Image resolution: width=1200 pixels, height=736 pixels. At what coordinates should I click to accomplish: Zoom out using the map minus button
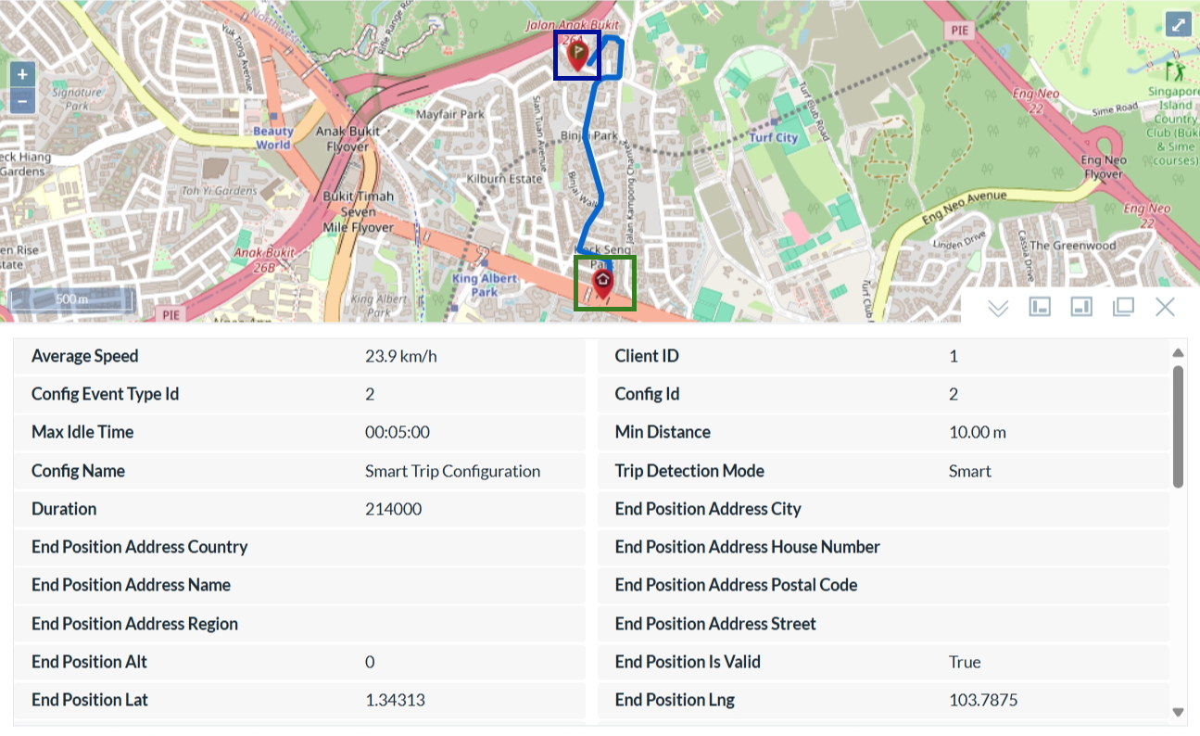(21, 100)
